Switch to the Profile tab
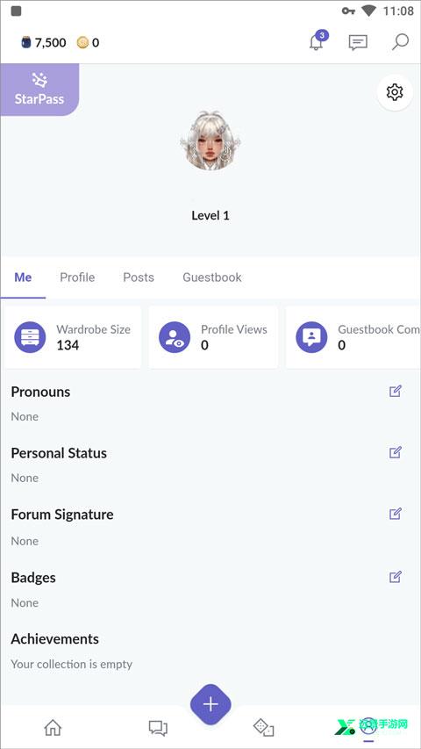The height and width of the screenshot is (749, 421). (x=77, y=277)
